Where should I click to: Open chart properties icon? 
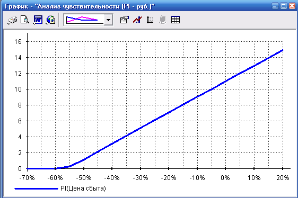click(x=125, y=20)
